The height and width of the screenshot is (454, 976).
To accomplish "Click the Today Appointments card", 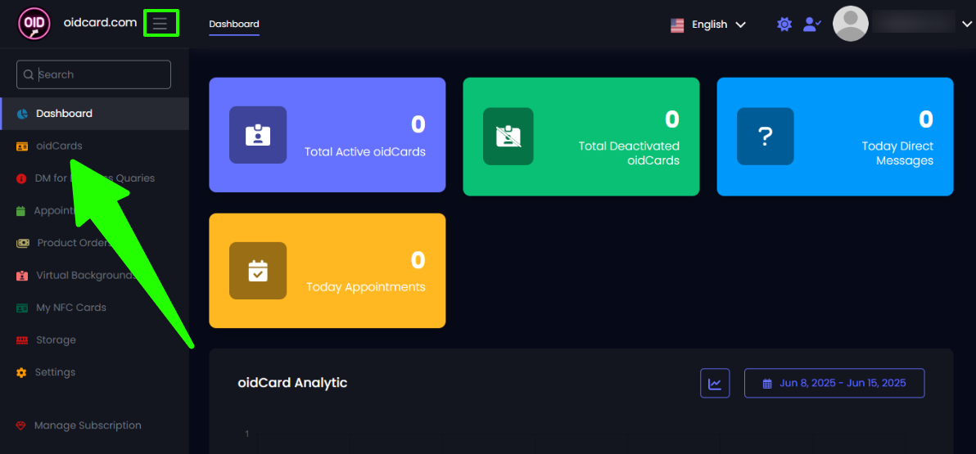I will point(328,271).
